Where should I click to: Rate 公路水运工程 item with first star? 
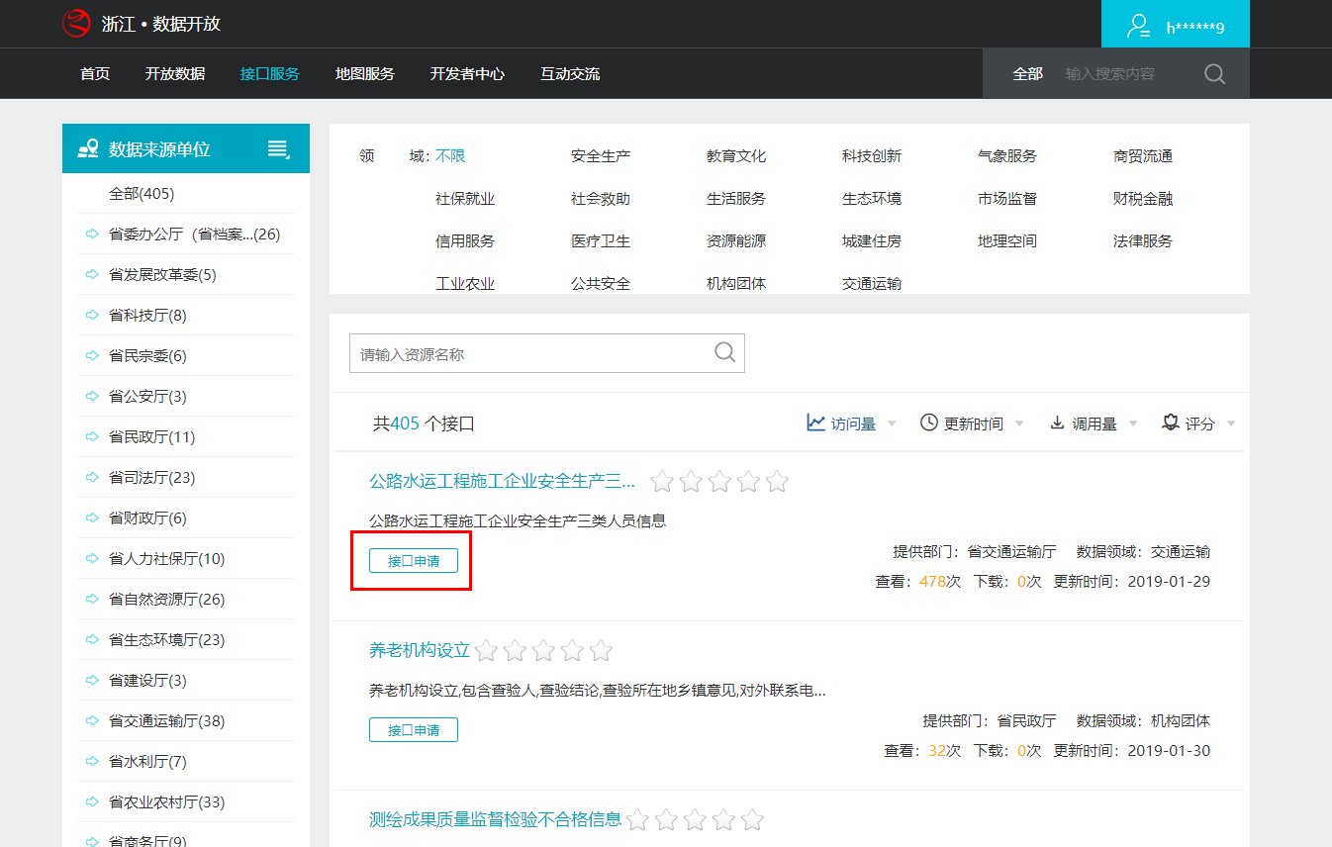(x=662, y=482)
